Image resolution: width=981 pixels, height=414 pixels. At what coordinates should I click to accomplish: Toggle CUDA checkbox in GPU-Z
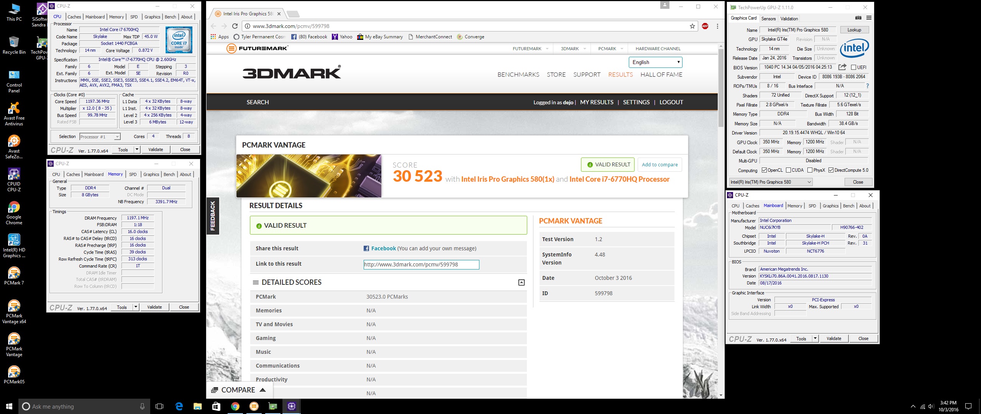(x=788, y=170)
